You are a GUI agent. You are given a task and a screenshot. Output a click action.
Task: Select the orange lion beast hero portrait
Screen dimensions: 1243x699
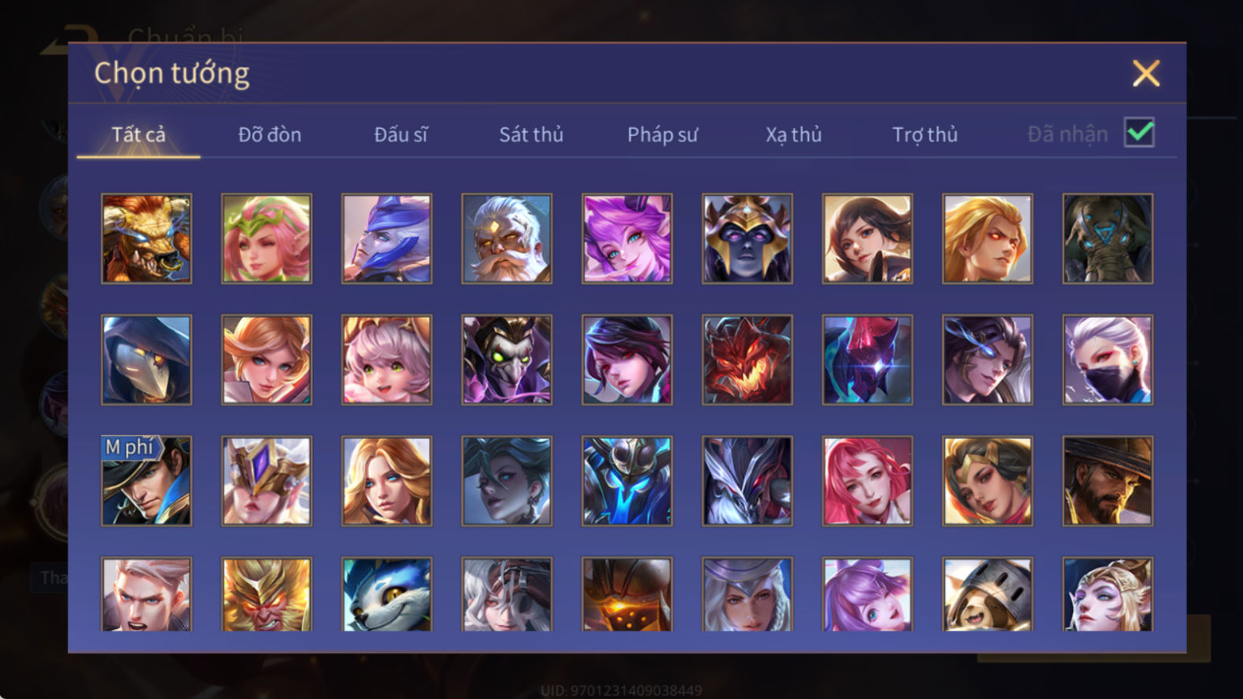click(x=146, y=239)
